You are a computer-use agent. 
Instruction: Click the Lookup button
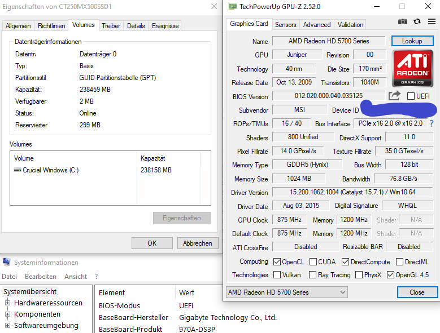(412, 41)
